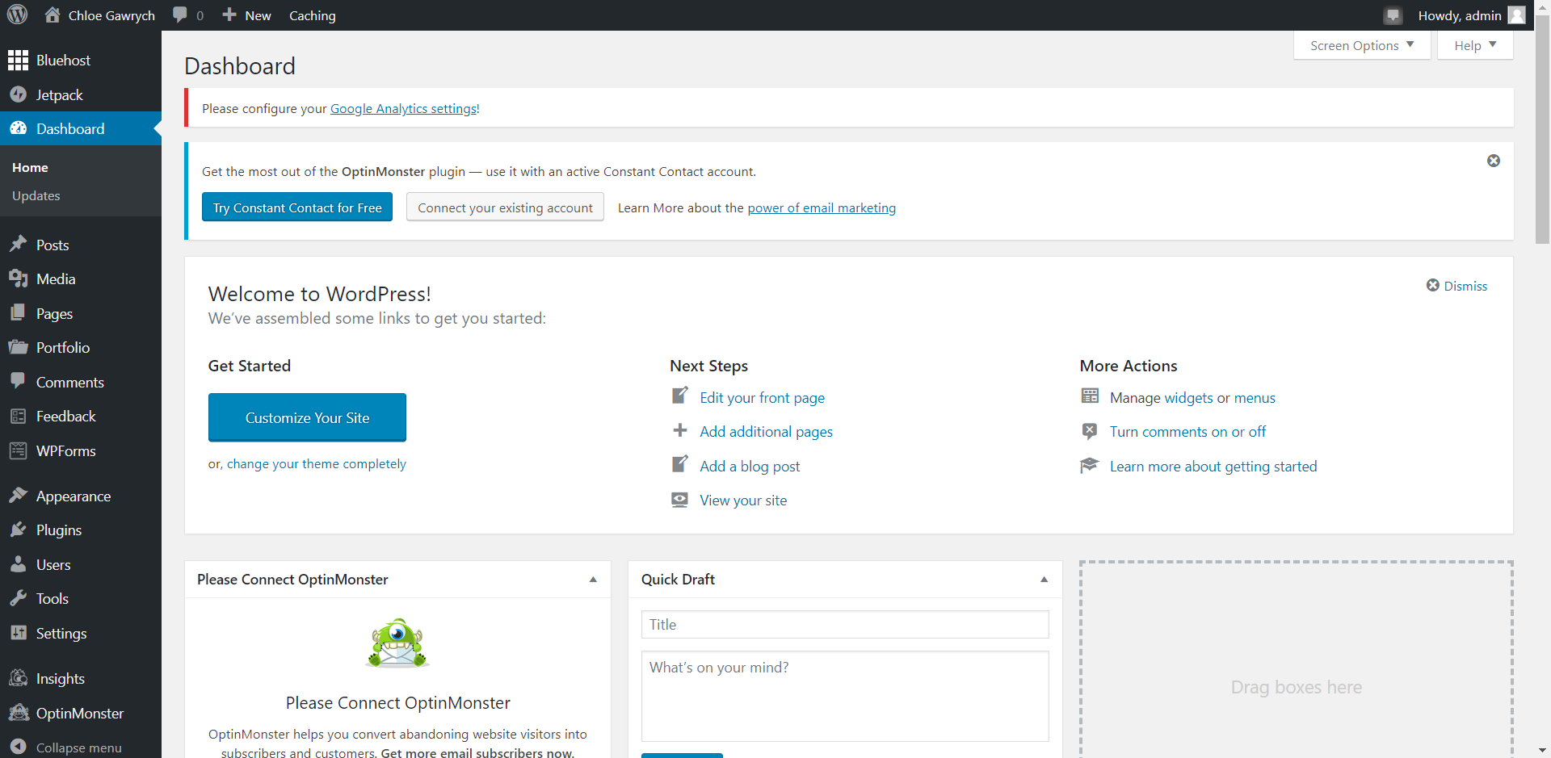Screen dimensions: 1551x758
Task: Click the admin avatar image
Action: 1516,15
